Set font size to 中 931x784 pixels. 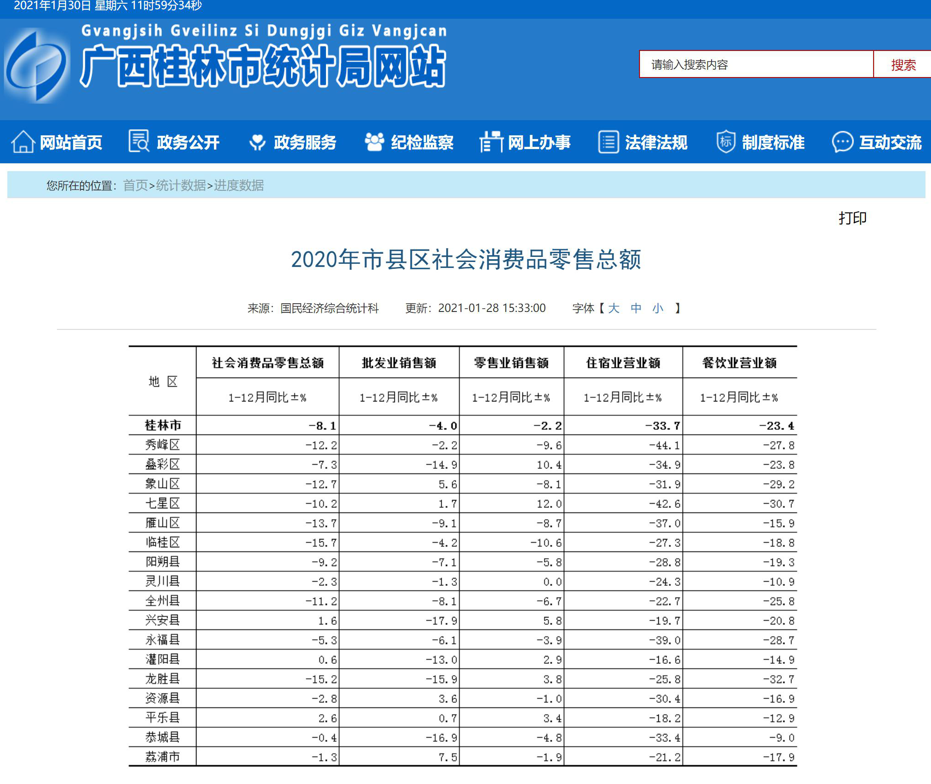click(636, 308)
